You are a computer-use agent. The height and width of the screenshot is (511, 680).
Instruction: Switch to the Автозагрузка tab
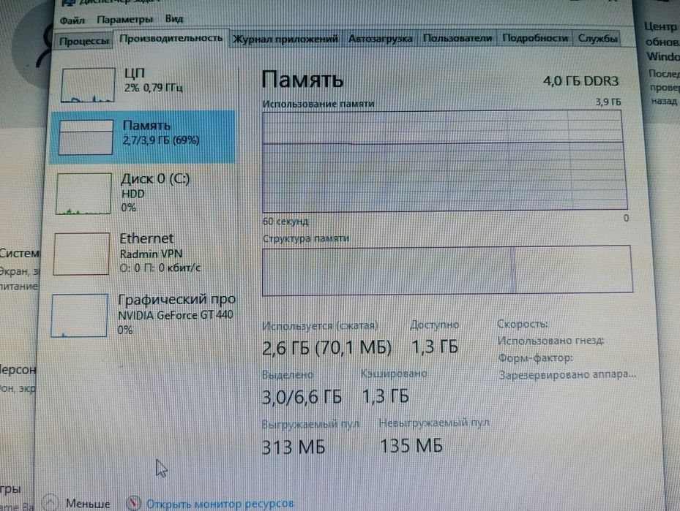coord(381,39)
